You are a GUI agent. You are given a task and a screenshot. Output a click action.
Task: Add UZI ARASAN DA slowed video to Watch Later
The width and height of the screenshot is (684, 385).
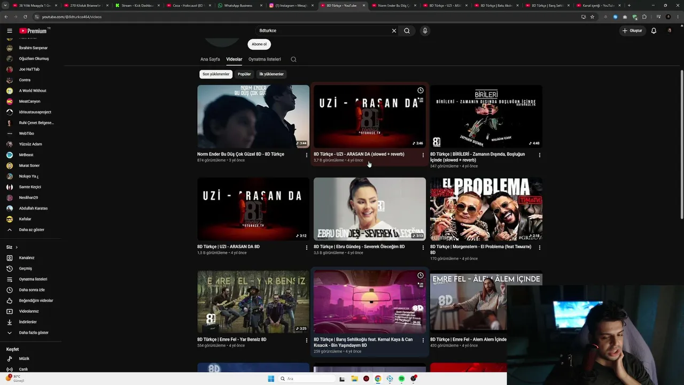(x=421, y=90)
